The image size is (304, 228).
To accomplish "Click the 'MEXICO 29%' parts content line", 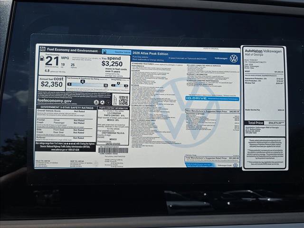I will (114, 120).
